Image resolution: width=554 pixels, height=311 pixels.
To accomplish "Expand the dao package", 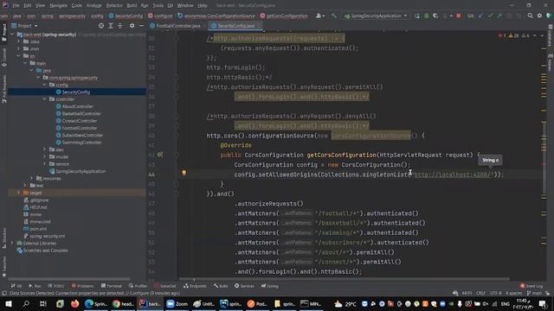I will (44, 149).
